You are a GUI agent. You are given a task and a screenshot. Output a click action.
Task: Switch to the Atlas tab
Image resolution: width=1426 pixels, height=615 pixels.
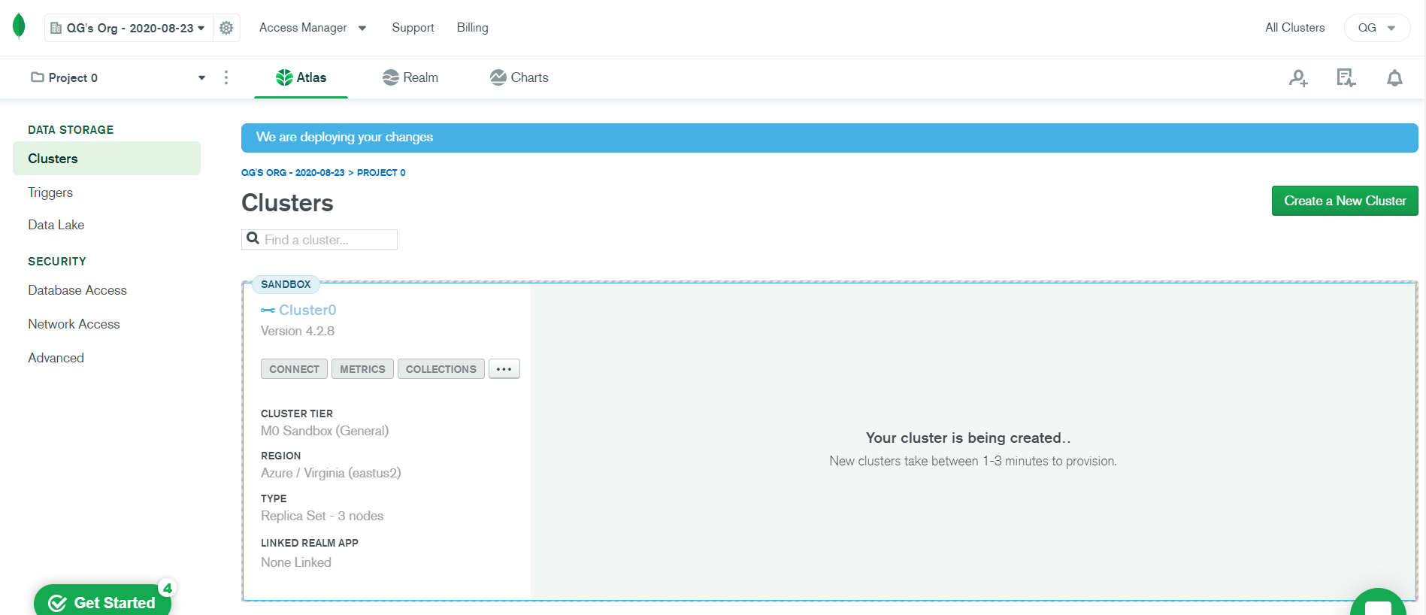(301, 77)
